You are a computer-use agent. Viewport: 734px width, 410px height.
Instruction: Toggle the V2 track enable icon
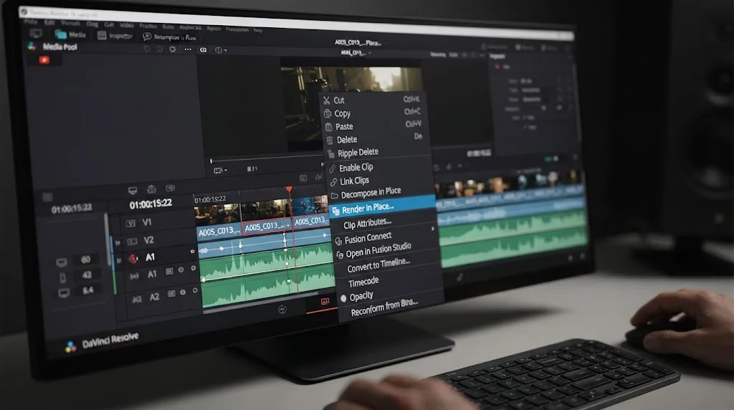[132, 242]
